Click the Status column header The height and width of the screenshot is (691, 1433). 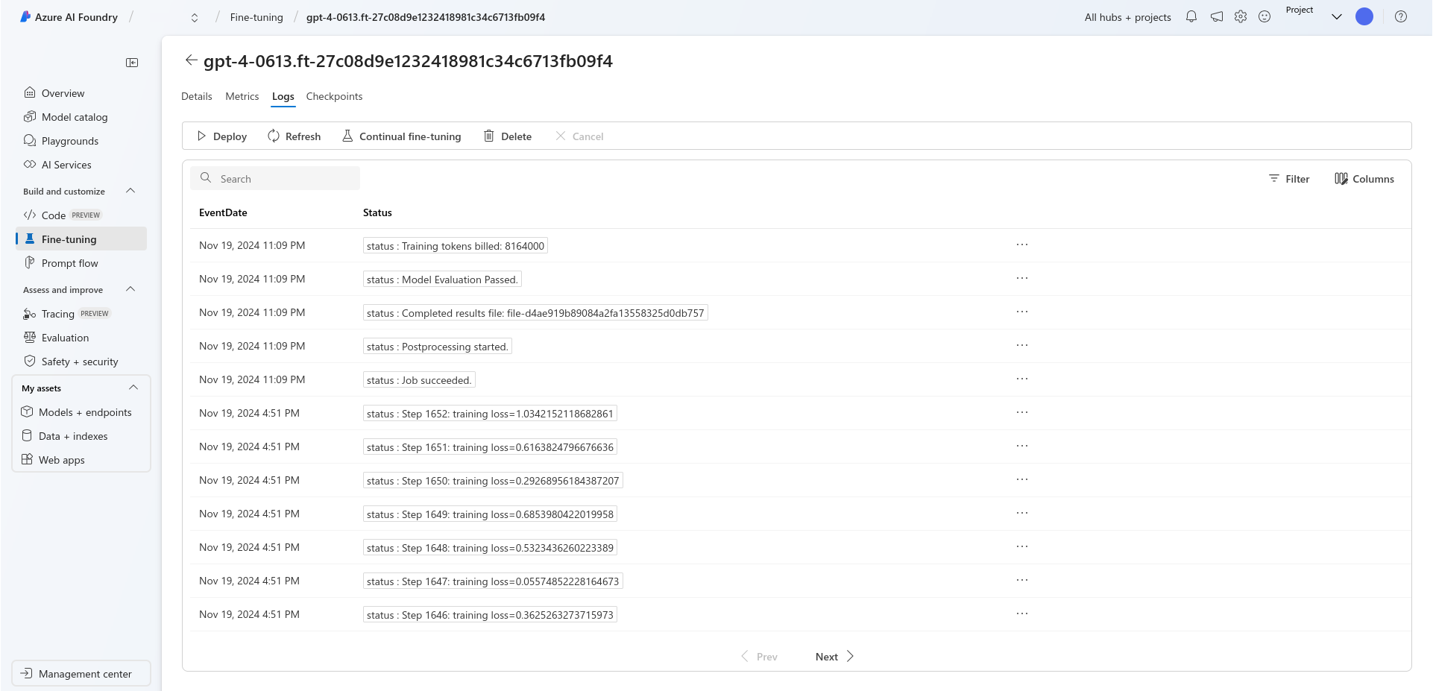point(377,212)
